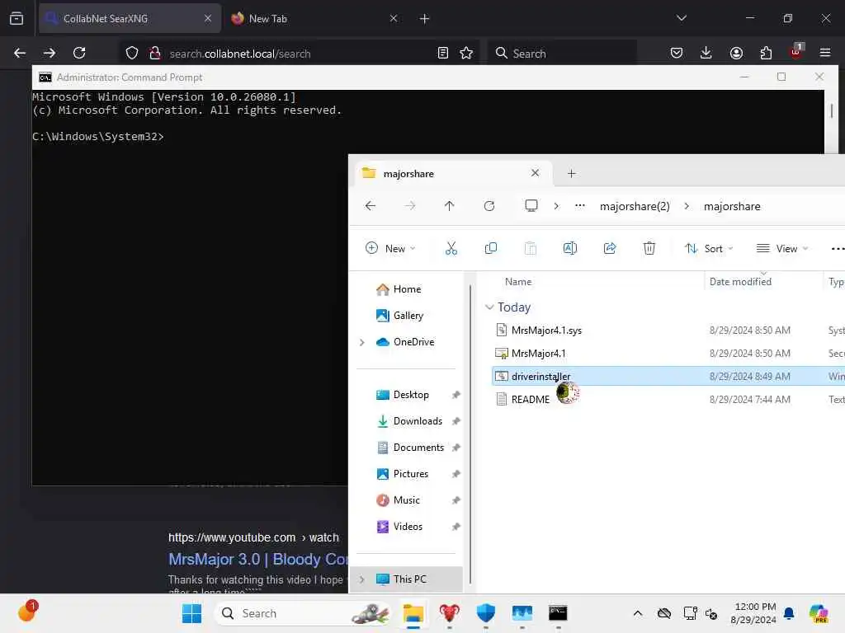Image resolution: width=845 pixels, height=633 pixels.
Task: Open the View dropdown in Explorer
Action: pos(782,248)
